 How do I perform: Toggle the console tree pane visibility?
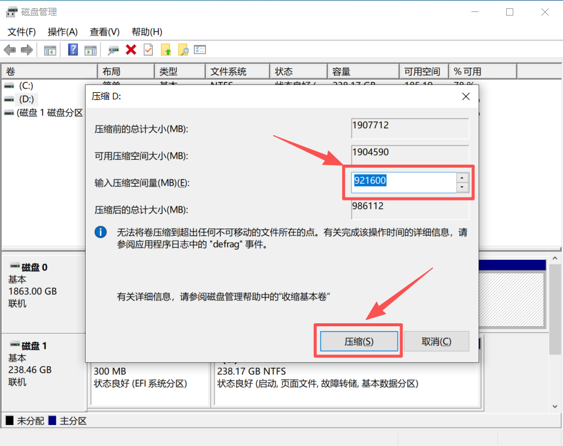click(51, 50)
